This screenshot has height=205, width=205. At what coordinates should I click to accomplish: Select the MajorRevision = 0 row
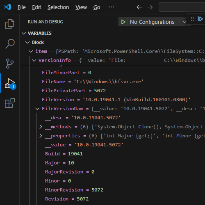(112, 172)
